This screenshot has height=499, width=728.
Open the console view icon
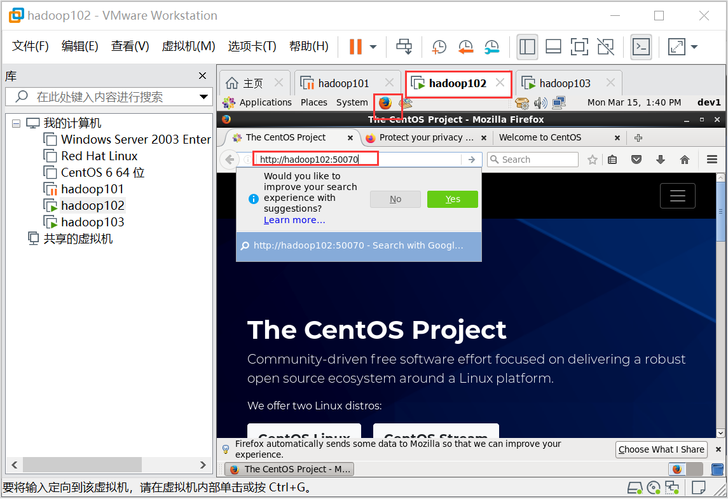click(x=641, y=46)
